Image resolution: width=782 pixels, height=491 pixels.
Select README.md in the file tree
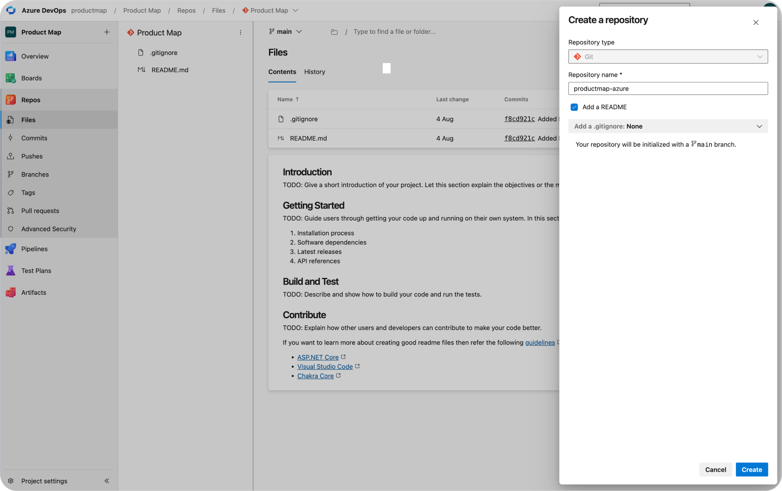point(170,70)
